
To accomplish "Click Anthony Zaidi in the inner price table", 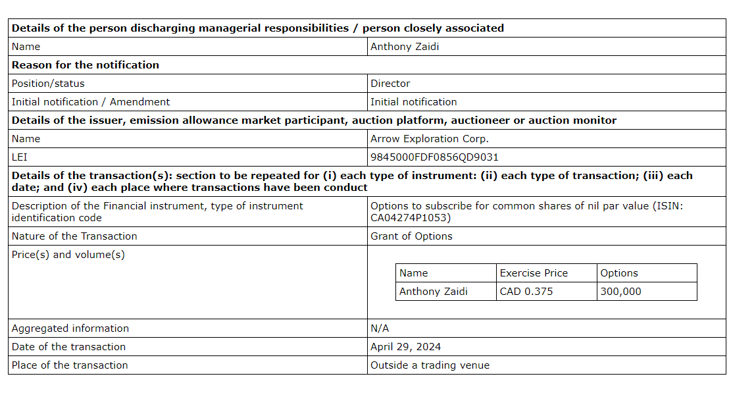I will 434,292.
